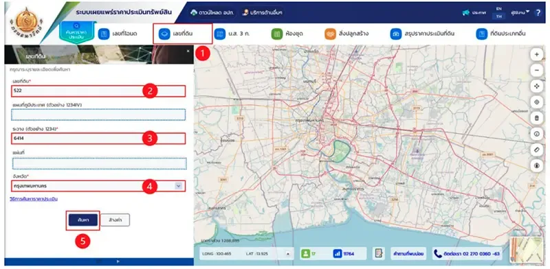Open the help question mark icon
550x269 pixels.
538,12
